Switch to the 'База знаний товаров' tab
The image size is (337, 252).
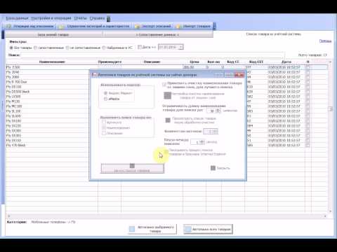pos(53,35)
